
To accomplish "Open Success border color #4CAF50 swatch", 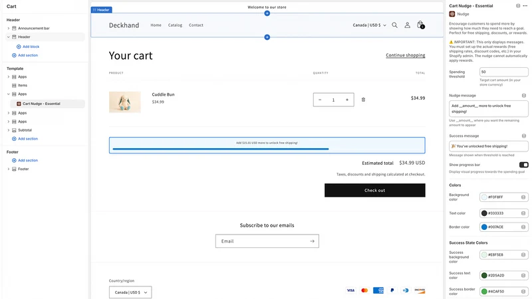I will pyautogui.click(x=484, y=291).
